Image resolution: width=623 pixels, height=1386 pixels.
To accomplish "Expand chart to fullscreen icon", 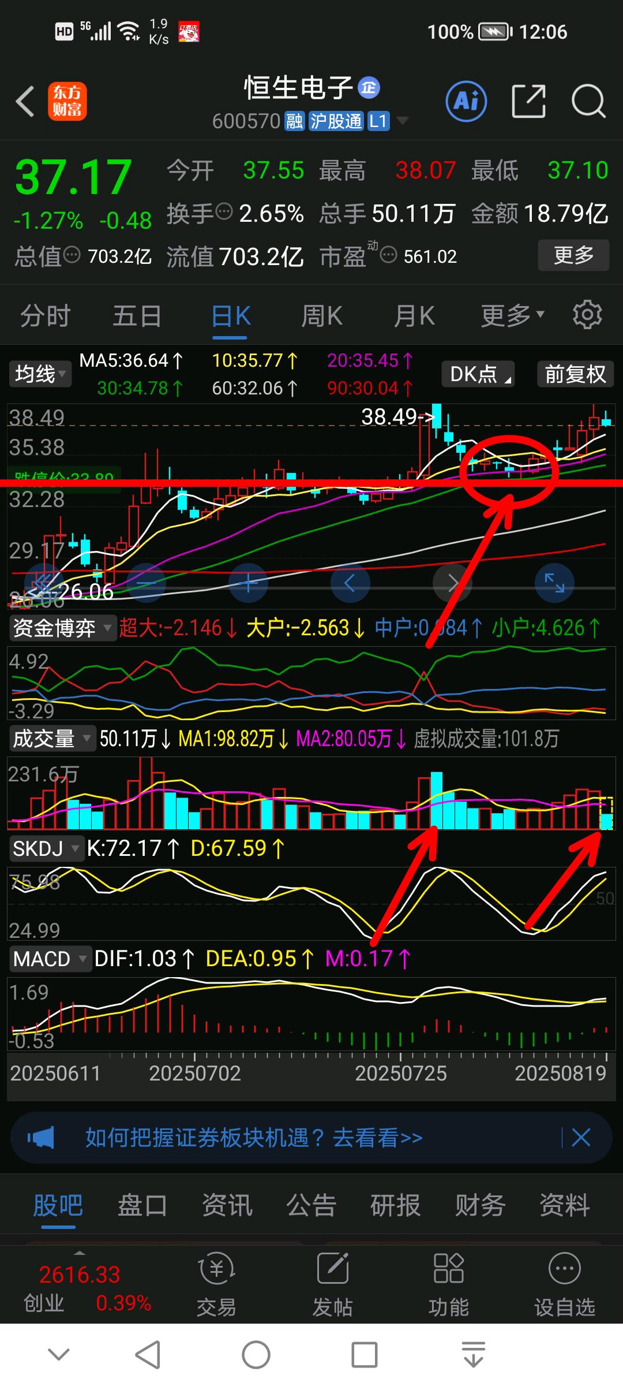I will [x=554, y=583].
